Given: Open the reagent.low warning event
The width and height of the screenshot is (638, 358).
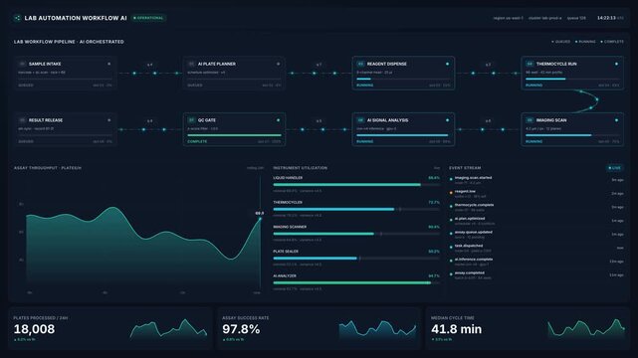Looking at the screenshot, I should pyautogui.click(x=536, y=194).
